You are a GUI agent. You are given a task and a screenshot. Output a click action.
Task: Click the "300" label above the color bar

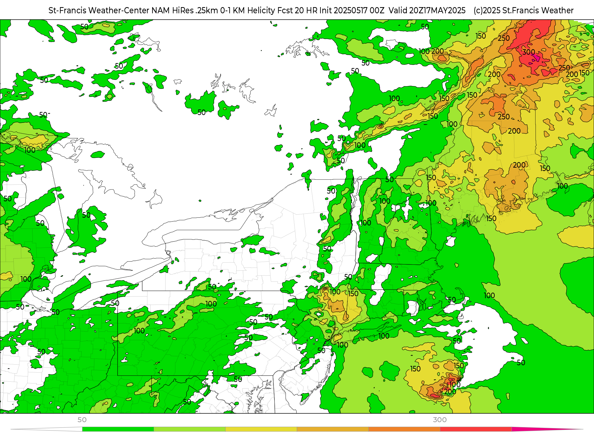click(x=440, y=420)
